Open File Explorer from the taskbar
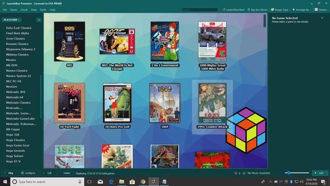Screen dimensions: 330x186 point(122,181)
